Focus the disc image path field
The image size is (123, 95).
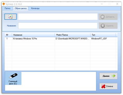click(x=58, y=17)
